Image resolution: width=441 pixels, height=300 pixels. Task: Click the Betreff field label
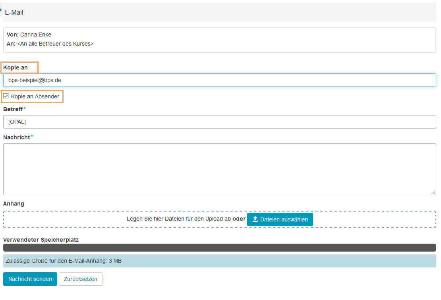[x=13, y=109]
